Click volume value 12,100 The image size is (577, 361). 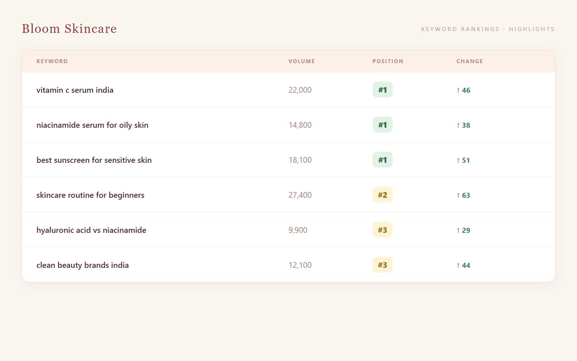pyautogui.click(x=300, y=265)
